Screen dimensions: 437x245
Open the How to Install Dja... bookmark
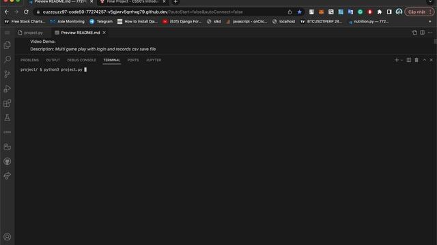pyautogui.click(x=137, y=21)
